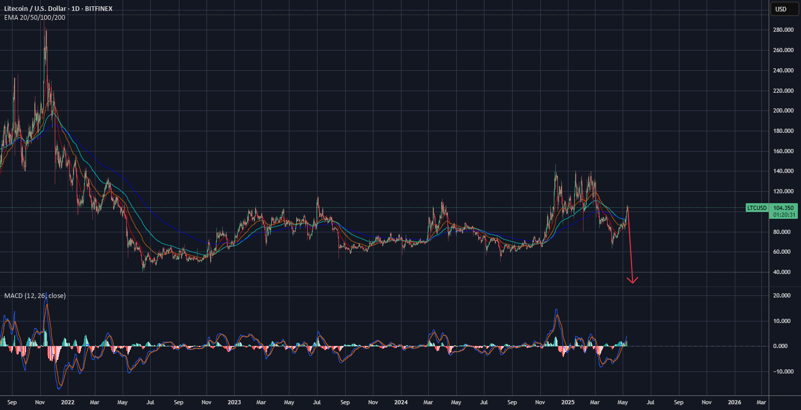Select the MACD (12, 26, close) legend
This screenshot has width=801, height=410.
click(35, 295)
